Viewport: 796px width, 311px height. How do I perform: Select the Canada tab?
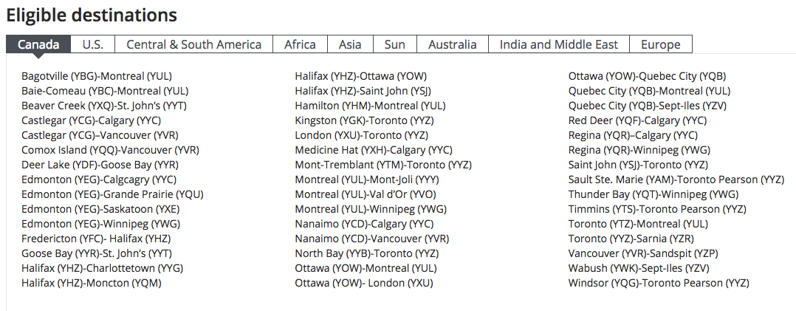pos(38,44)
